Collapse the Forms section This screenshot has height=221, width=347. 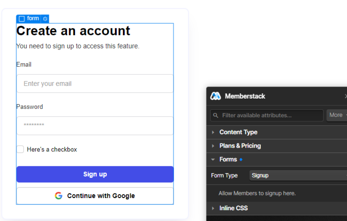pyautogui.click(x=277, y=160)
